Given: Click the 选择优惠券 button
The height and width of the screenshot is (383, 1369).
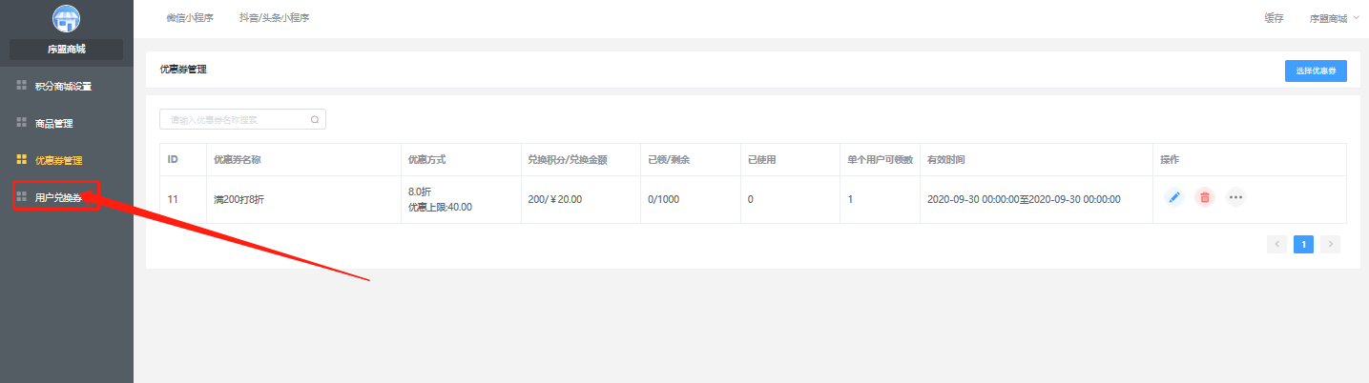Looking at the screenshot, I should [1316, 71].
